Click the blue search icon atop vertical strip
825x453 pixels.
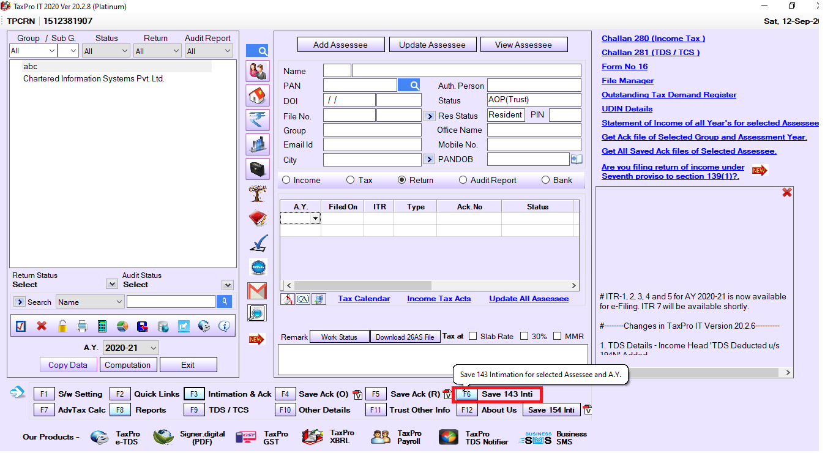point(257,51)
